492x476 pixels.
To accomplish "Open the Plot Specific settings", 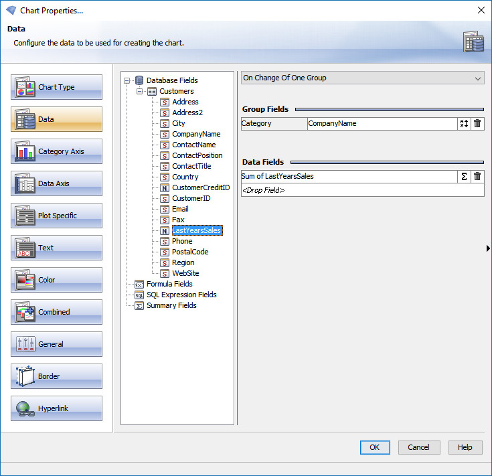I will click(57, 216).
